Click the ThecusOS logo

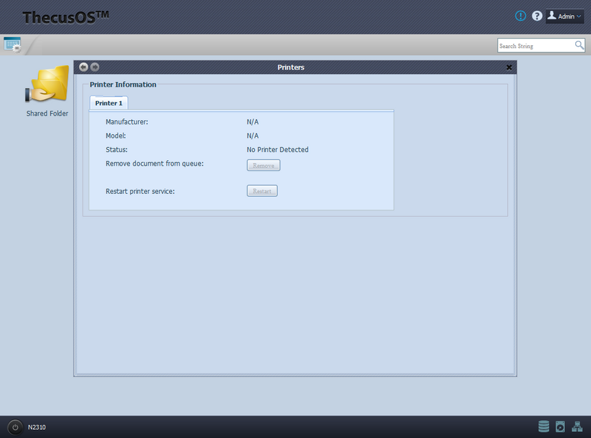click(66, 17)
